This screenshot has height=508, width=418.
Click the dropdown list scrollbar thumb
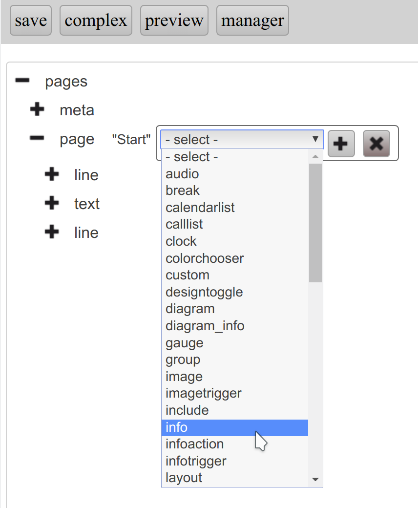(315, 222)
